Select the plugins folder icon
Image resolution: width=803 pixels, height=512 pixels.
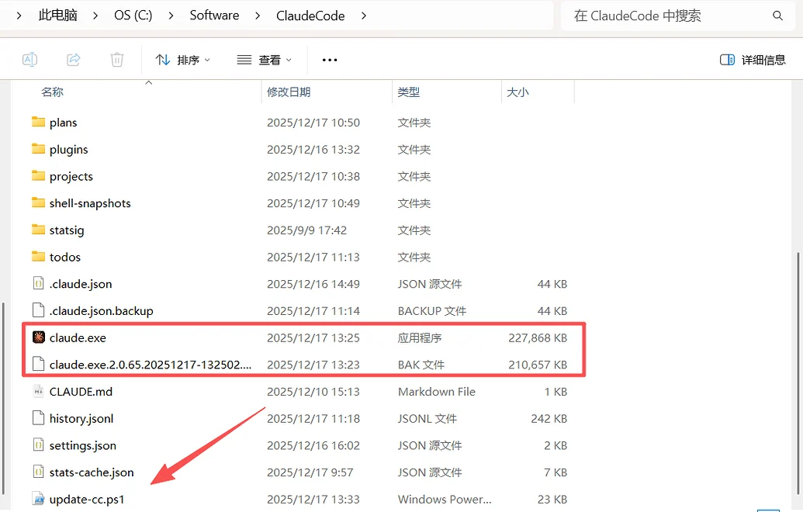click(39, 149)
